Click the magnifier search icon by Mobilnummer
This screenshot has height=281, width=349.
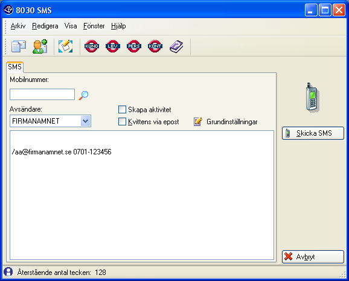click(83, 95)
